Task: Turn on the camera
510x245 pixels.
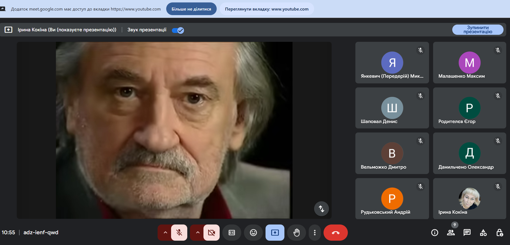Action: [x=212, y=233]
